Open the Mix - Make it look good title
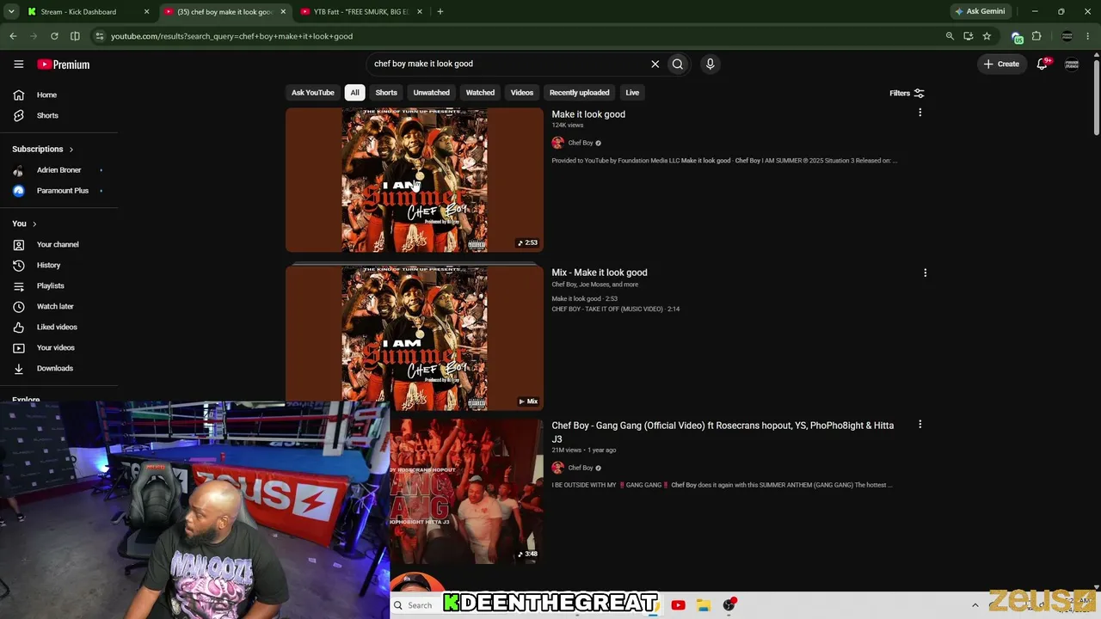 [600, 273]
